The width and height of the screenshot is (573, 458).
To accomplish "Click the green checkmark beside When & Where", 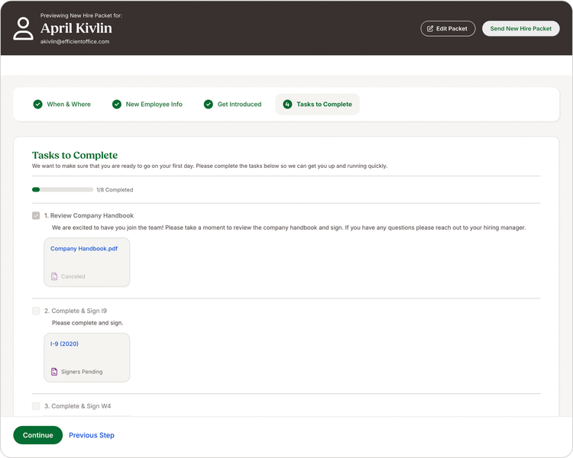I will pyautogui.click(x=37, y=104).
